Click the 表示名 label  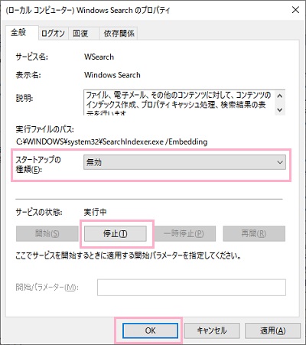pos(28,75)
